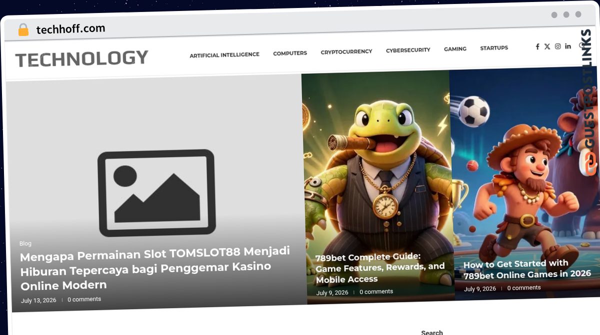Open the Artificial Intelligence menu item
Viewport: 600px width, 335px height.
[x=224, y=54]
